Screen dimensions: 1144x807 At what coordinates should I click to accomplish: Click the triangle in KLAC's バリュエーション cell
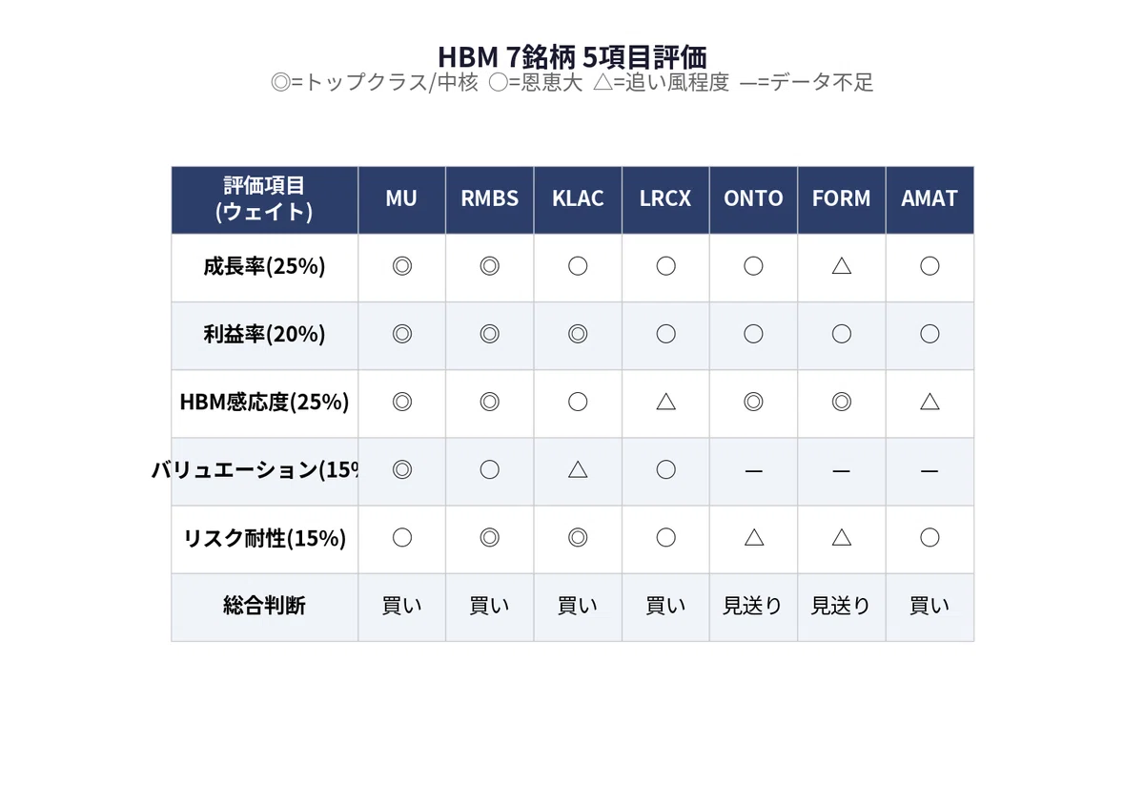click(578, 469)
